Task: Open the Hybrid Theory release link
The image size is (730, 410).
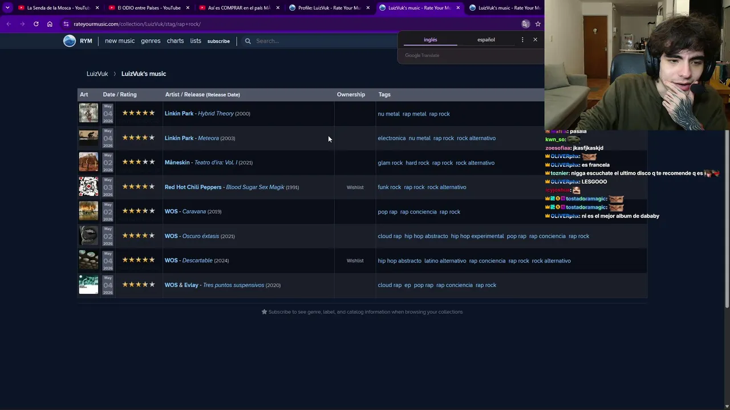Action: point(216,113)
